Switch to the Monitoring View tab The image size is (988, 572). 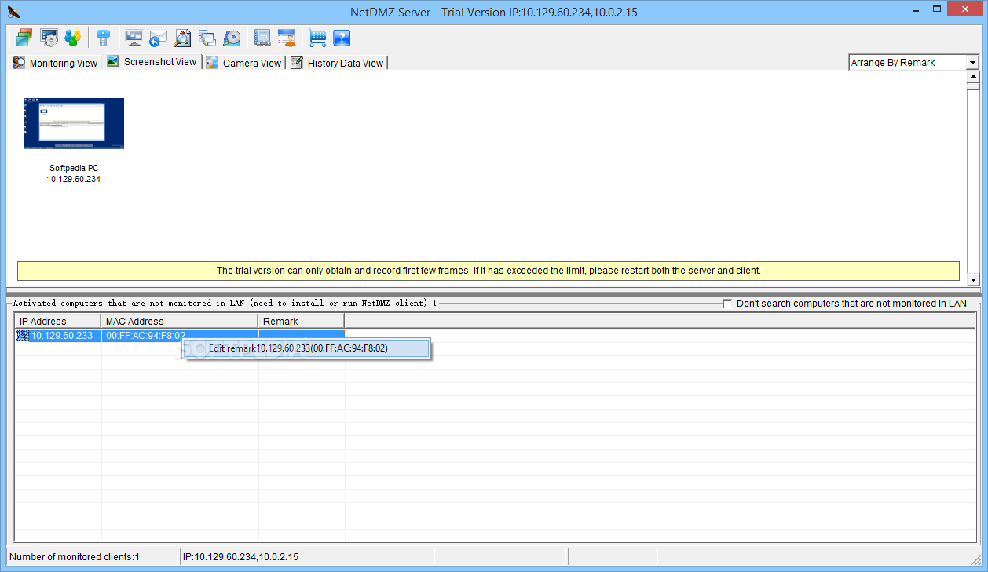55,63
